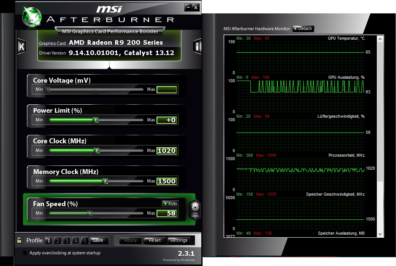
Task: Click the Speicher Geschwindigkeit graph
Action: [x=300, y=213]
